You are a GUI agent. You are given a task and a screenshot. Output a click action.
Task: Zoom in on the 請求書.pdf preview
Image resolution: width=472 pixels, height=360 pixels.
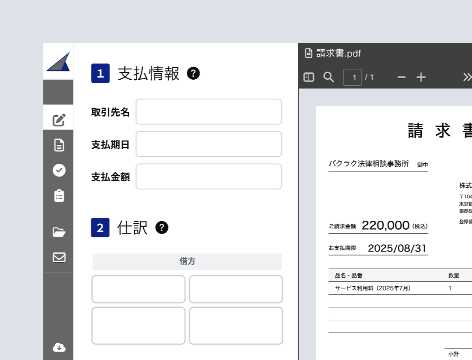tap(421, 77)
